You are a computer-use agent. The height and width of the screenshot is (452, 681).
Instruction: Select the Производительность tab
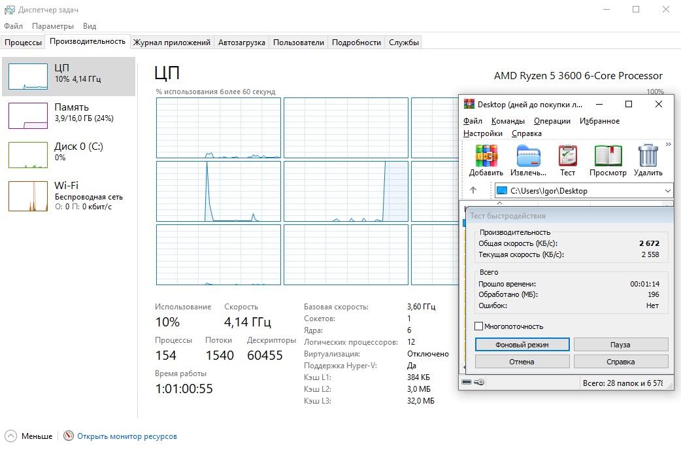[x=88, y=41]
